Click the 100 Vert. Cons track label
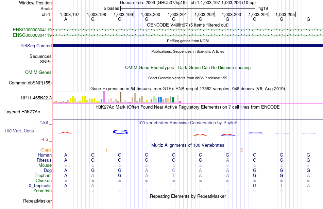 19,131
